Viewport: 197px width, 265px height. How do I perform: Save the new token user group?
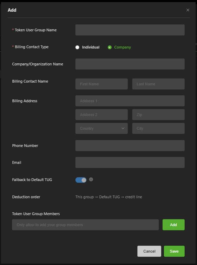coord(174,251)
